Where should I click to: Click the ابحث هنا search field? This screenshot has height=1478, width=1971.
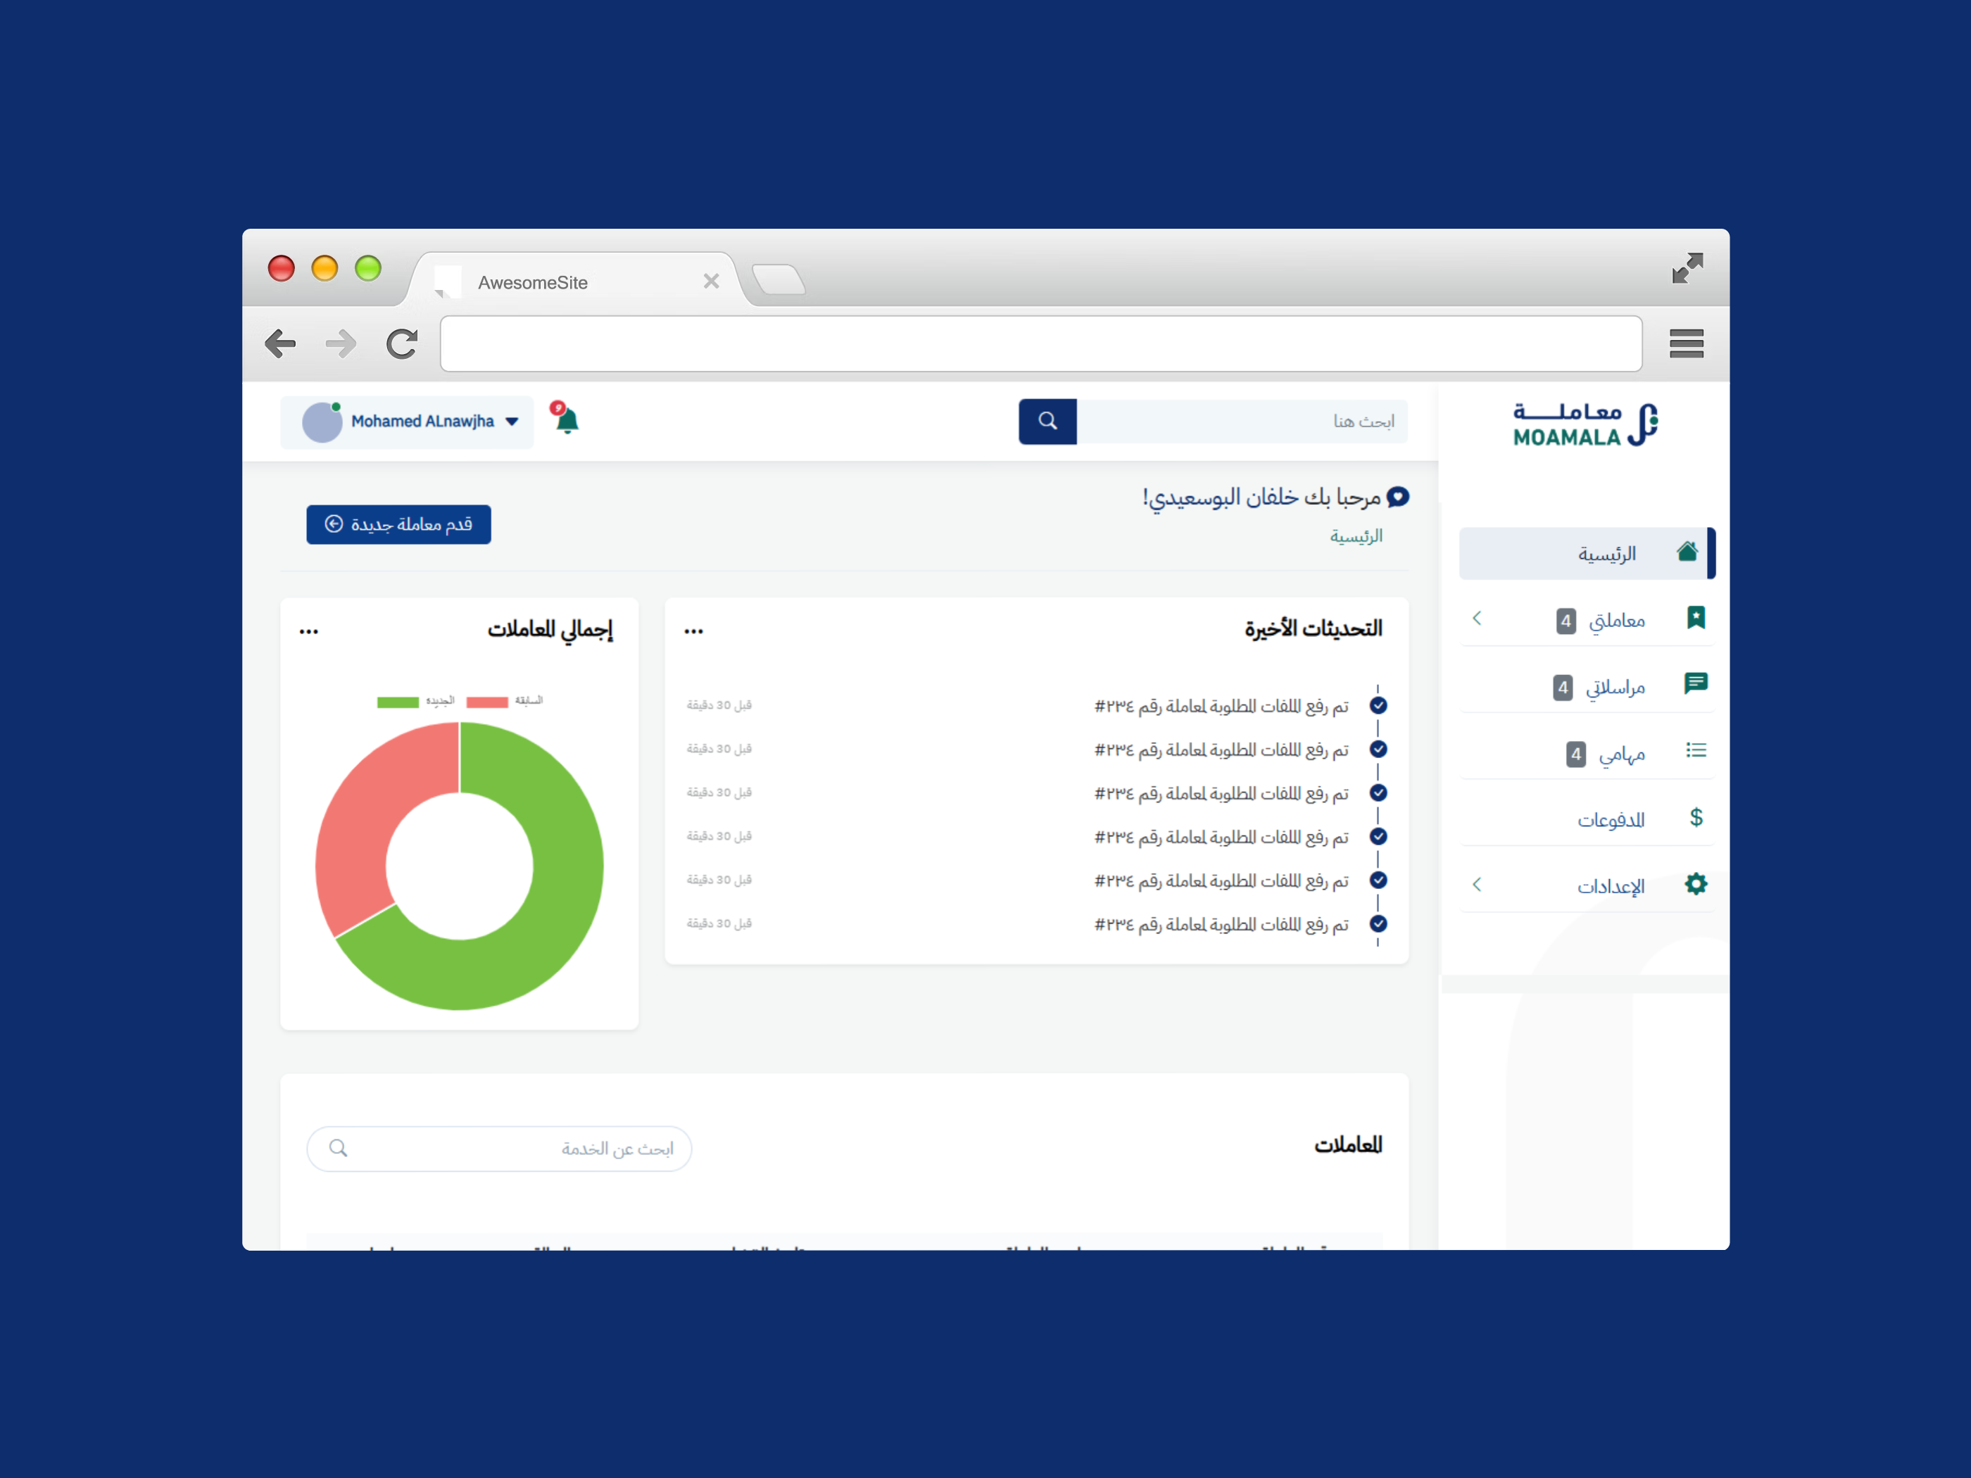pos(1242,422)
